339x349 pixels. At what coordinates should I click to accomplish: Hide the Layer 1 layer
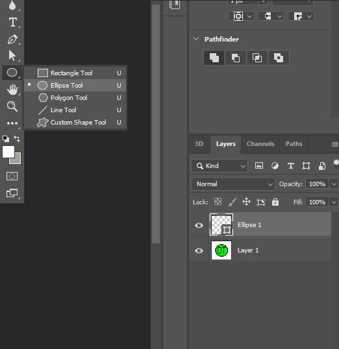point(199,250)
